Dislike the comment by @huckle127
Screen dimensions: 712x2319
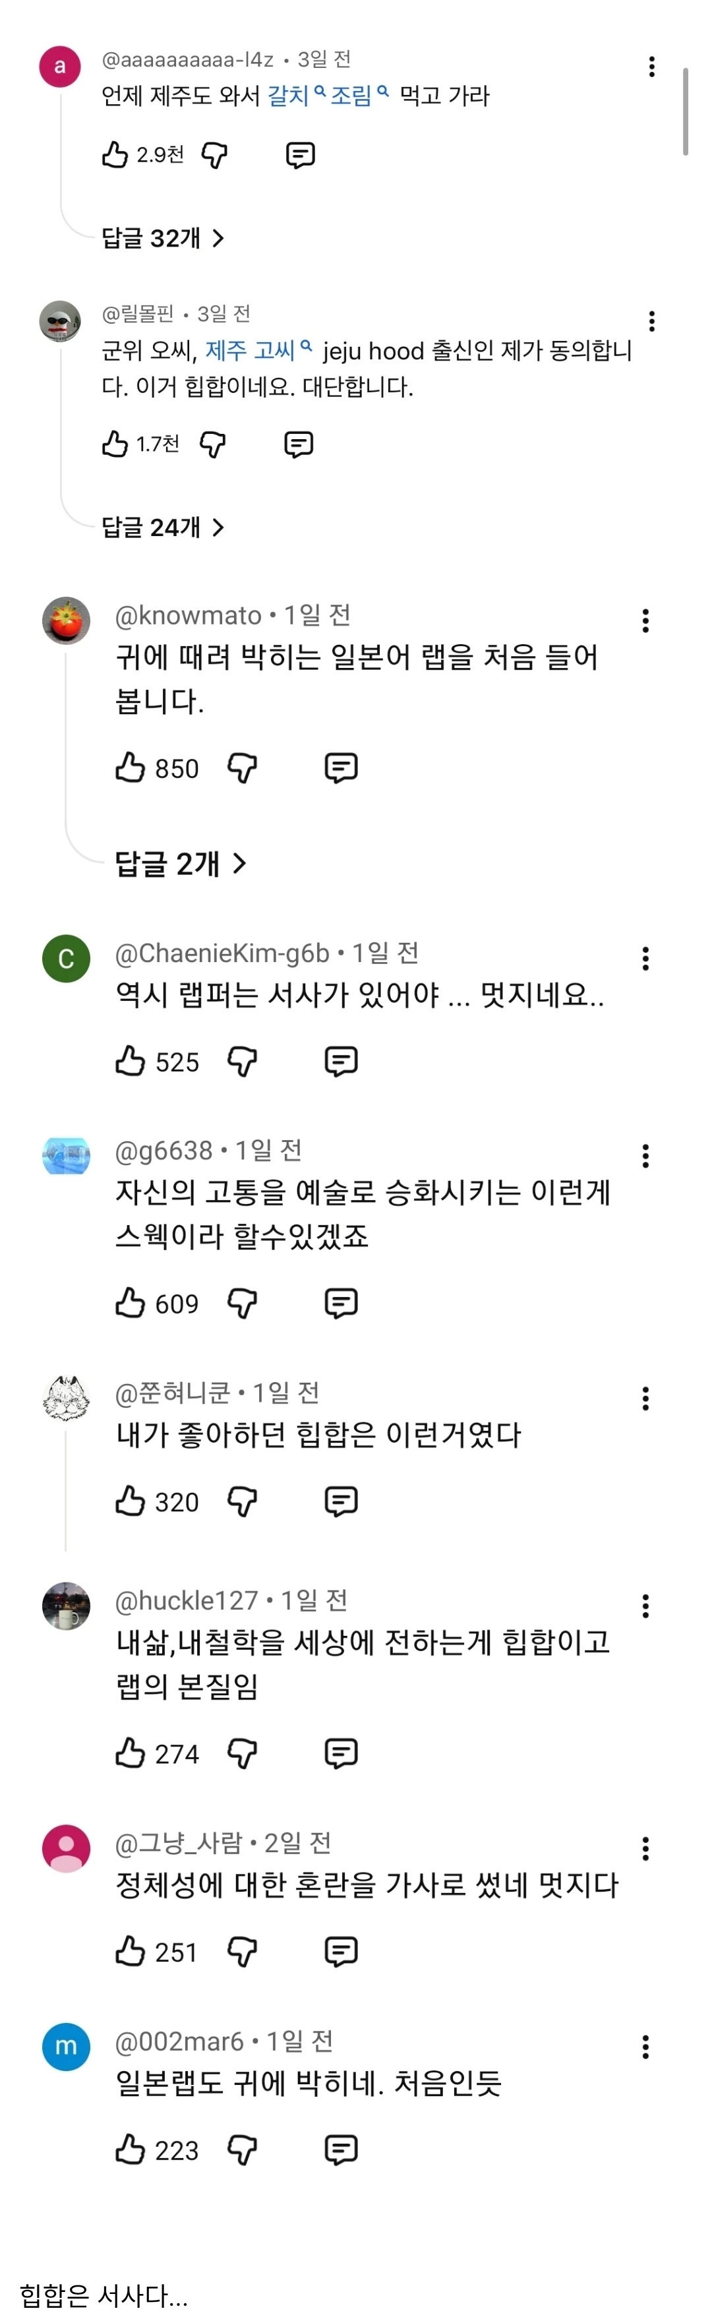pos(242,1754)
